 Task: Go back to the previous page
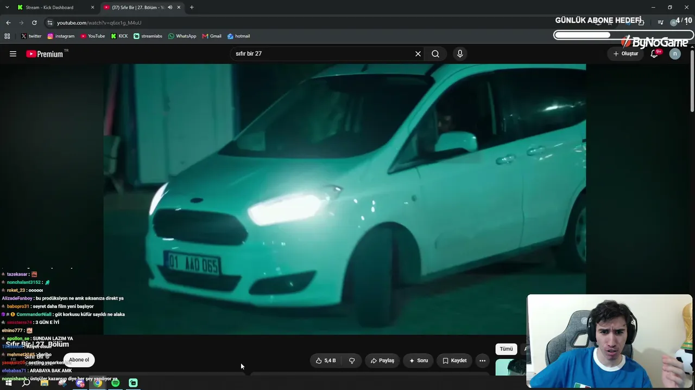click(x=8, y=23)
